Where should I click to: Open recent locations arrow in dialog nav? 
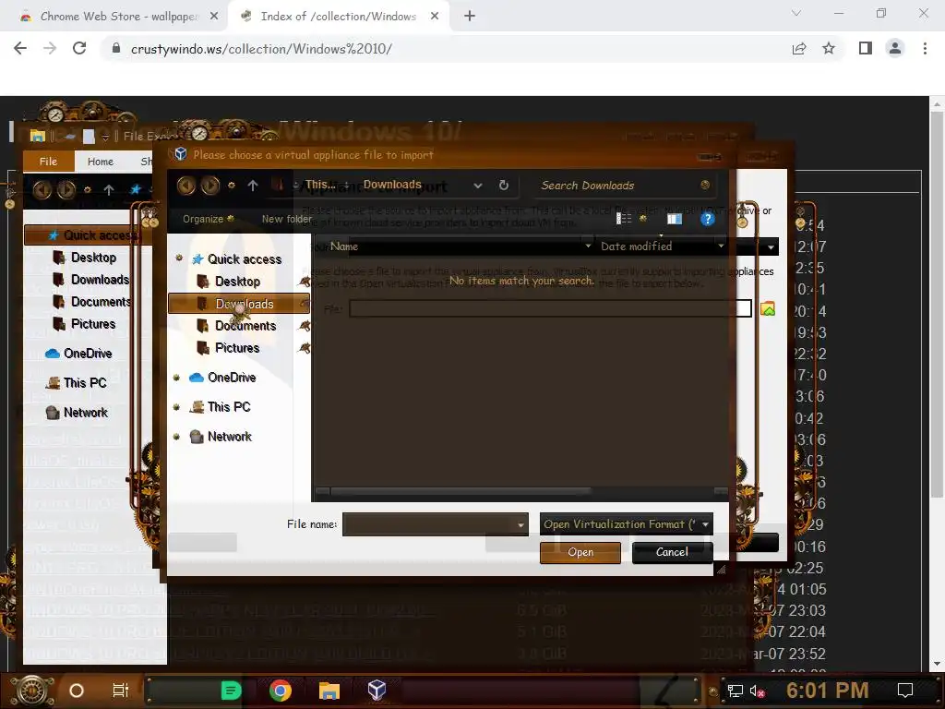coord(232,186)
